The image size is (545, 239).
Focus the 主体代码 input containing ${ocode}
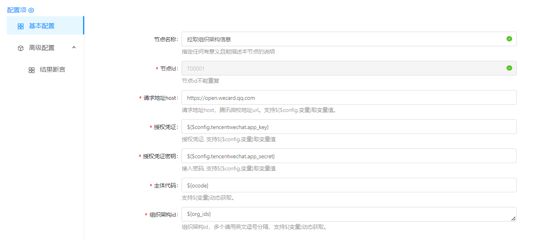348,185
